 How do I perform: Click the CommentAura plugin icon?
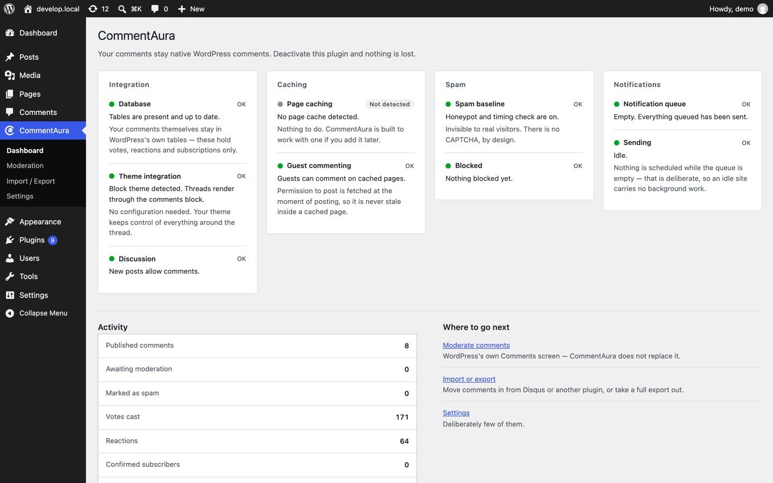tap(10, 130)
